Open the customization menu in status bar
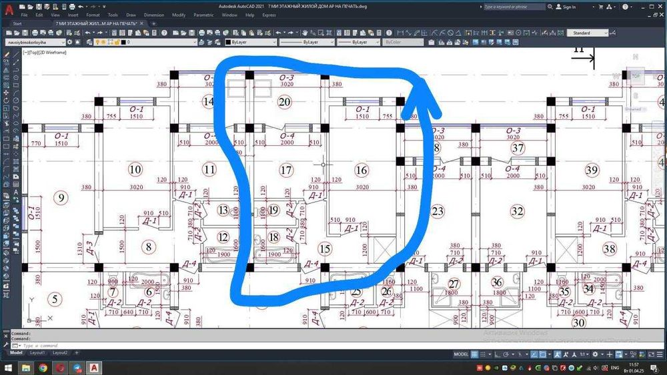Screen dimensions: 667x375 [660, 354]
